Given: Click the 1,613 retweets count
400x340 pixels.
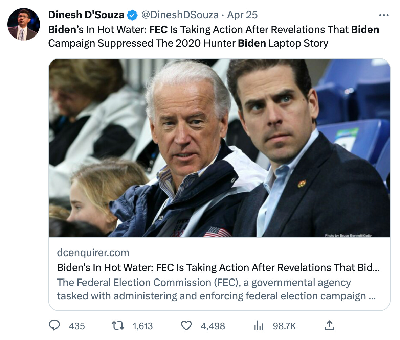Looking at the screenshot, I should (x=142, y=326).
